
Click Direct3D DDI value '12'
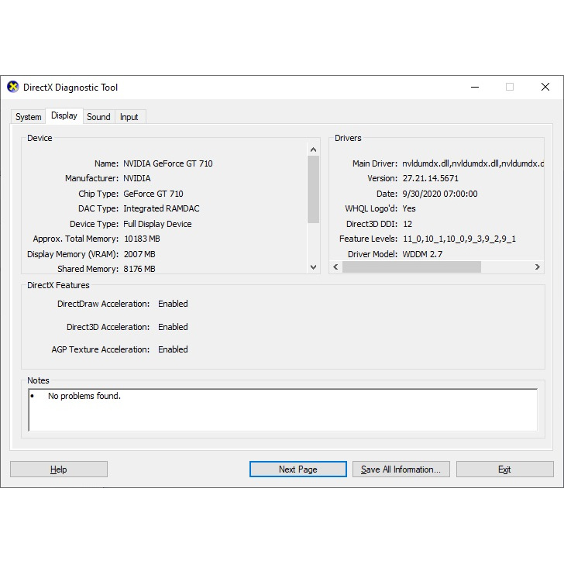coord(408,224)
